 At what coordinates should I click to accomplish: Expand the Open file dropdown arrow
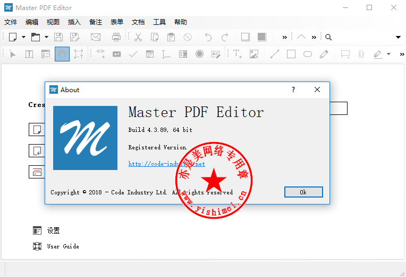tap(46, 37)
